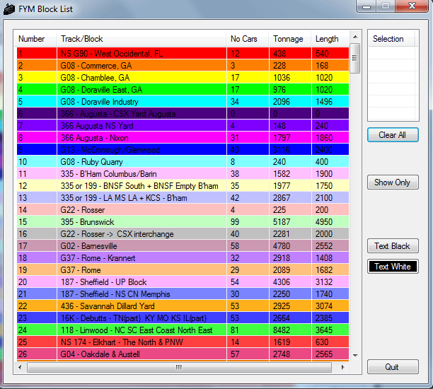Click tonnage 8482 in Linwood row
Viewport: 433px width, 389px height.
[282, 330]
